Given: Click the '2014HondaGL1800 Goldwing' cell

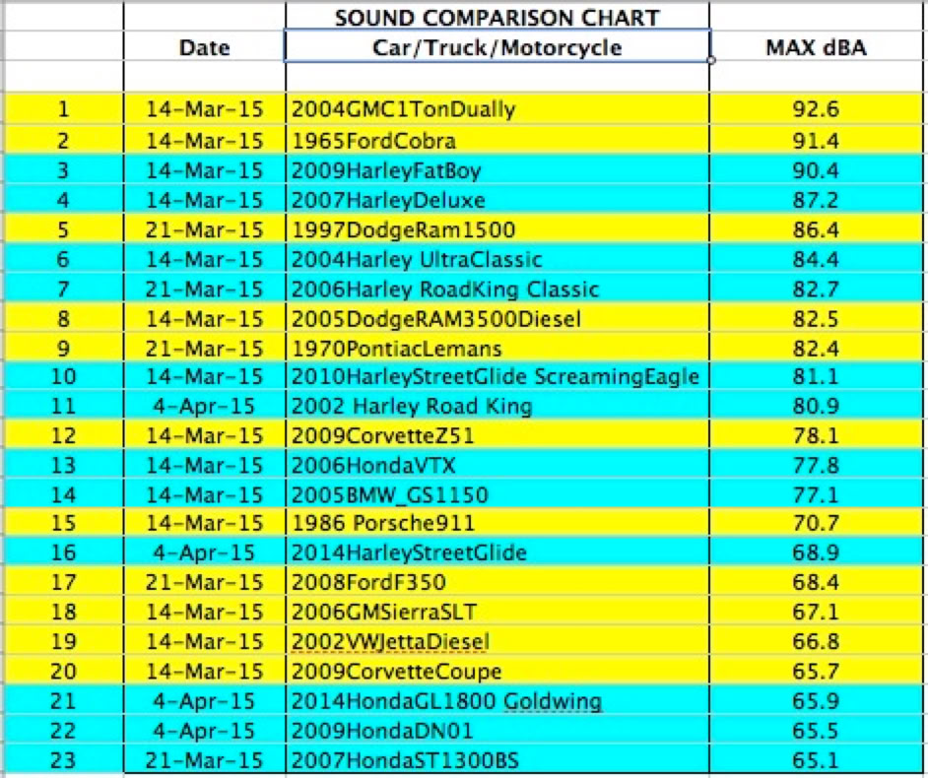Looking at the screenshot, I should pyautogui.click(x=497, y=701).
